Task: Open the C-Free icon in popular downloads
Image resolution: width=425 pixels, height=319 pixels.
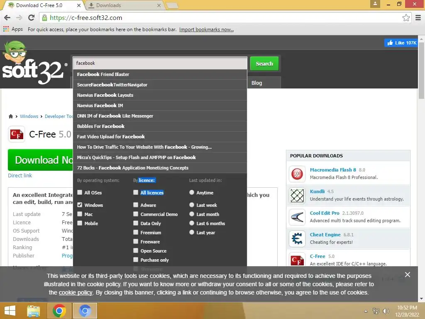Action: tap(297, 259)
